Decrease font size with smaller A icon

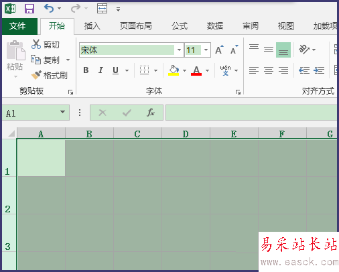(234, 50)
